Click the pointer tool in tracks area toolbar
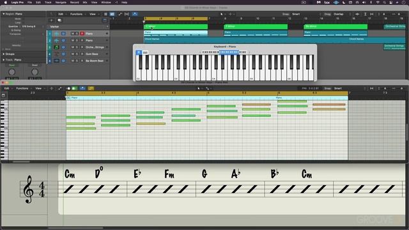 222,14
